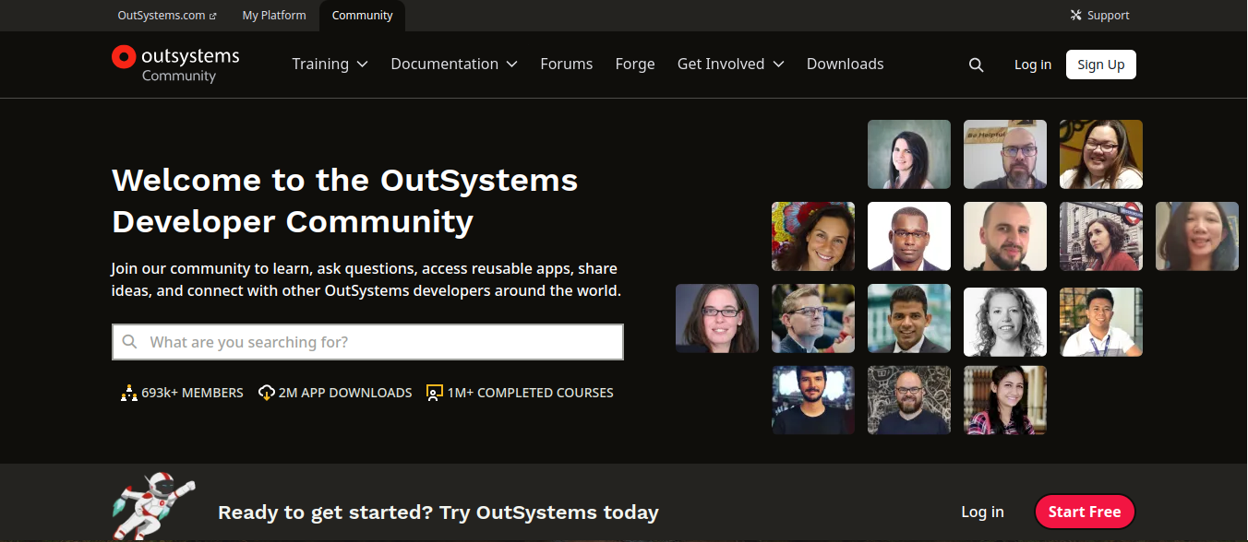Expand the Documentation menu chevron
Image resolution: width=1248 pixels, height=542 pixels.
click(511, 65)
